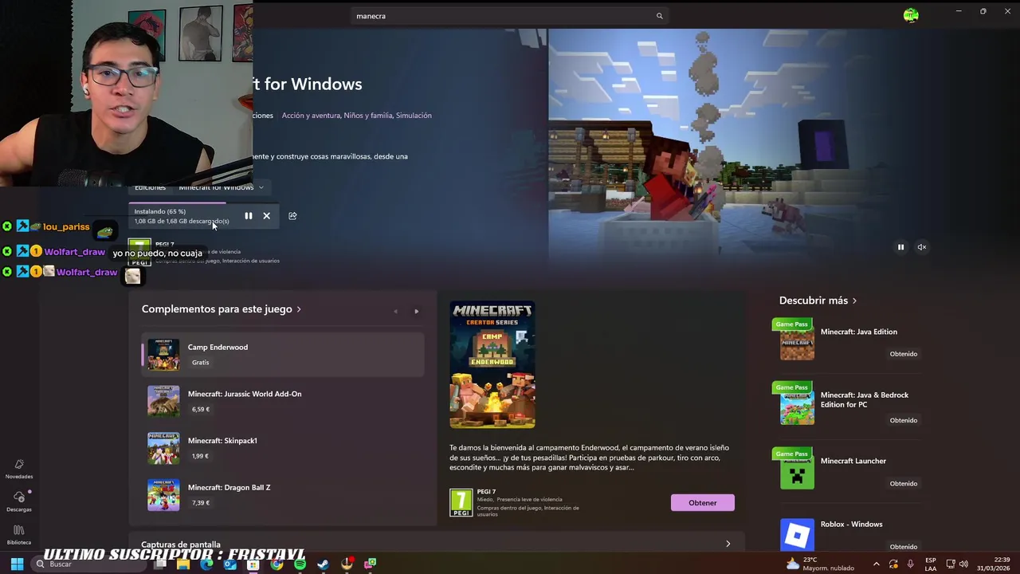The width and height of the screenshot is (1020, 574).
Task: Open Descargas in the left sidebar
Action: (19, 501)
